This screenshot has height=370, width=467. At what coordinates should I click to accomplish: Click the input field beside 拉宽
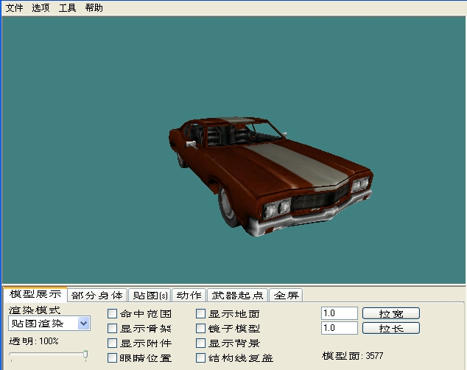339,313
